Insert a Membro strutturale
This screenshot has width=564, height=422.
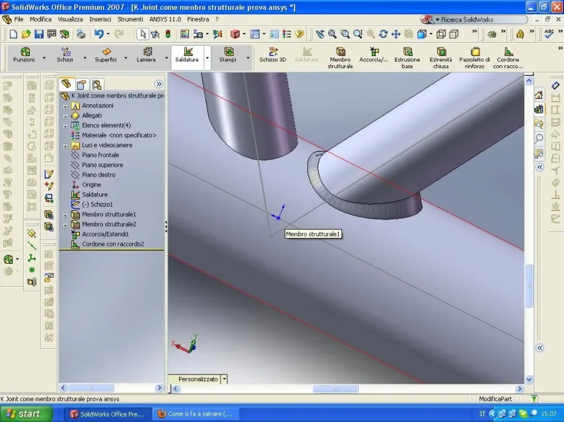coord(340,58)
